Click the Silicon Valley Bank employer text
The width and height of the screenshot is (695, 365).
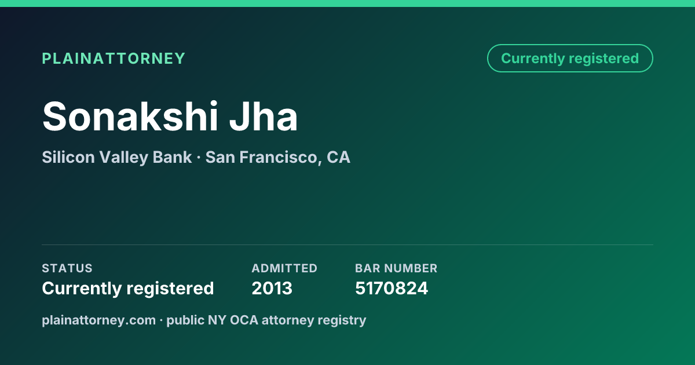click(x=116, y=157)
